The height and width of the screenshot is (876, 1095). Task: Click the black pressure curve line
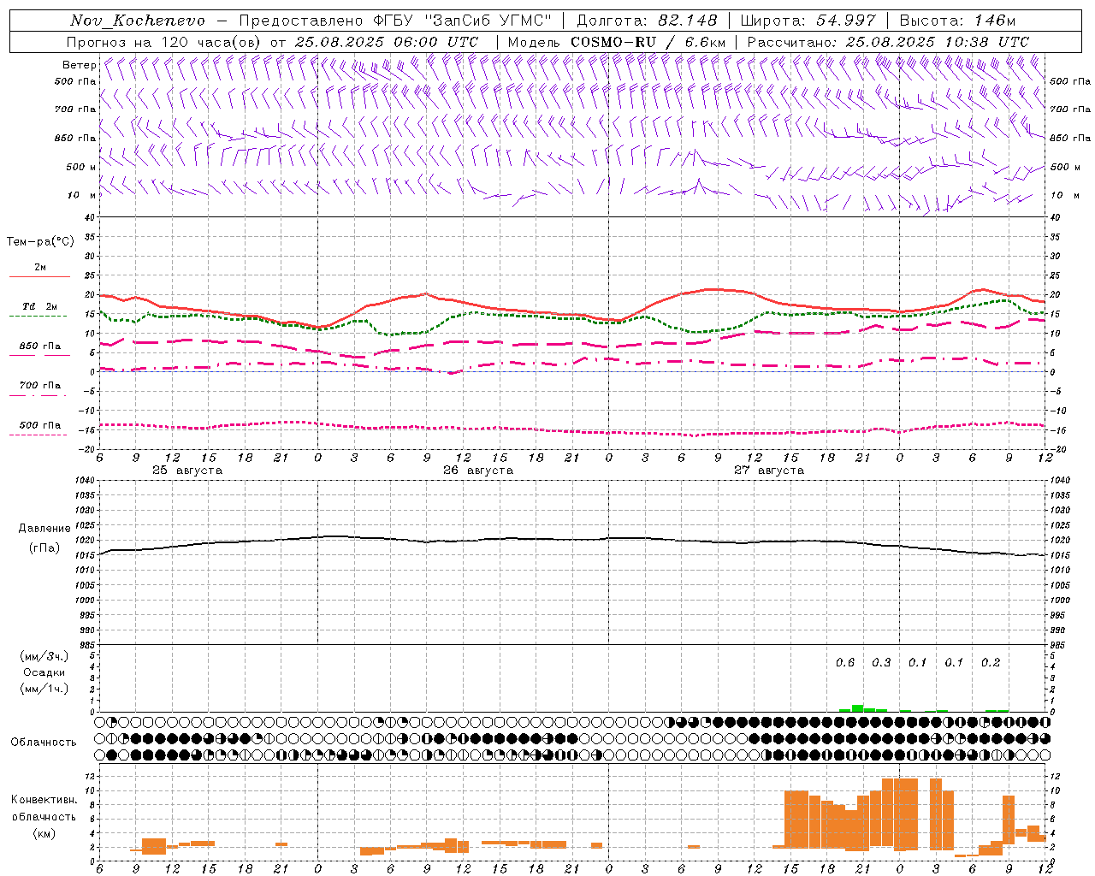571,541
